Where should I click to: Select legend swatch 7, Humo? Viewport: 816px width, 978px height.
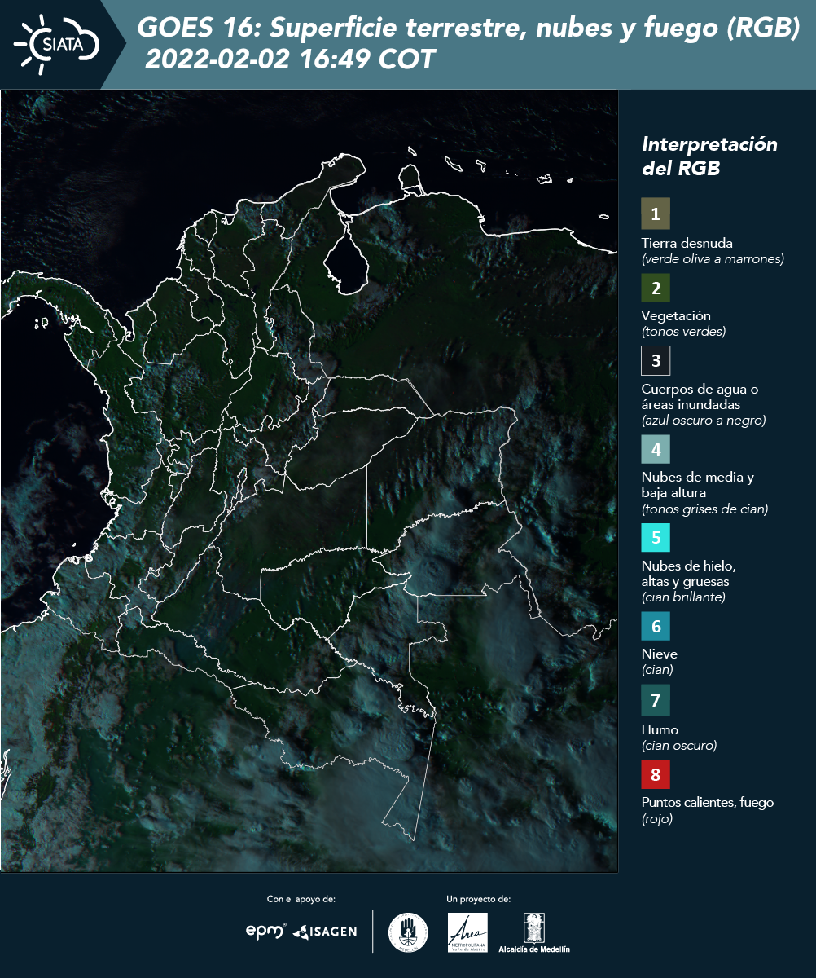point(656,700)
